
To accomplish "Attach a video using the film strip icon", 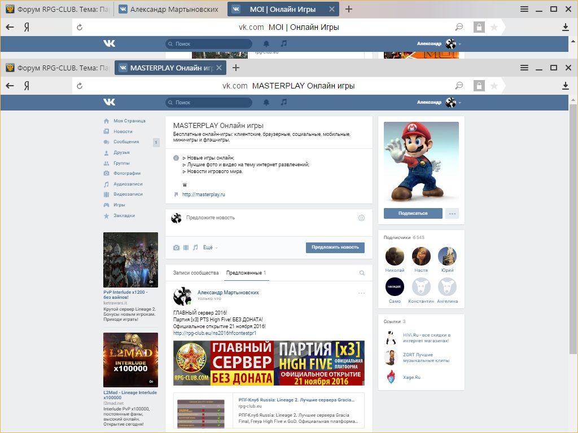I will (186, 248).
